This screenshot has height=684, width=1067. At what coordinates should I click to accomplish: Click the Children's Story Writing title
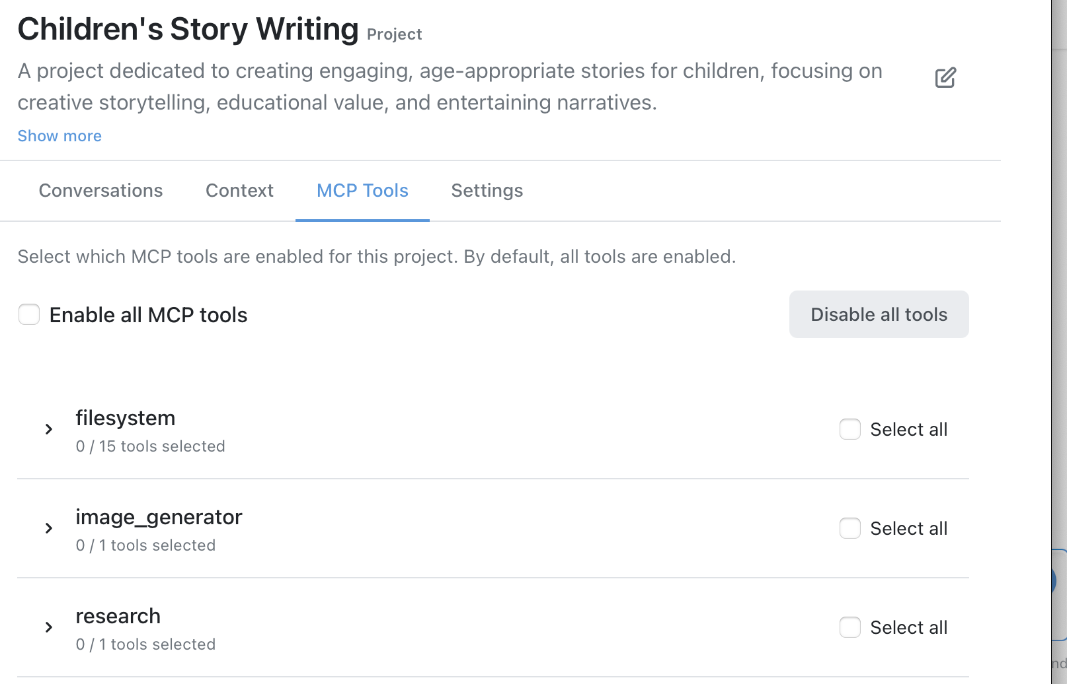[x=188, y=30]
